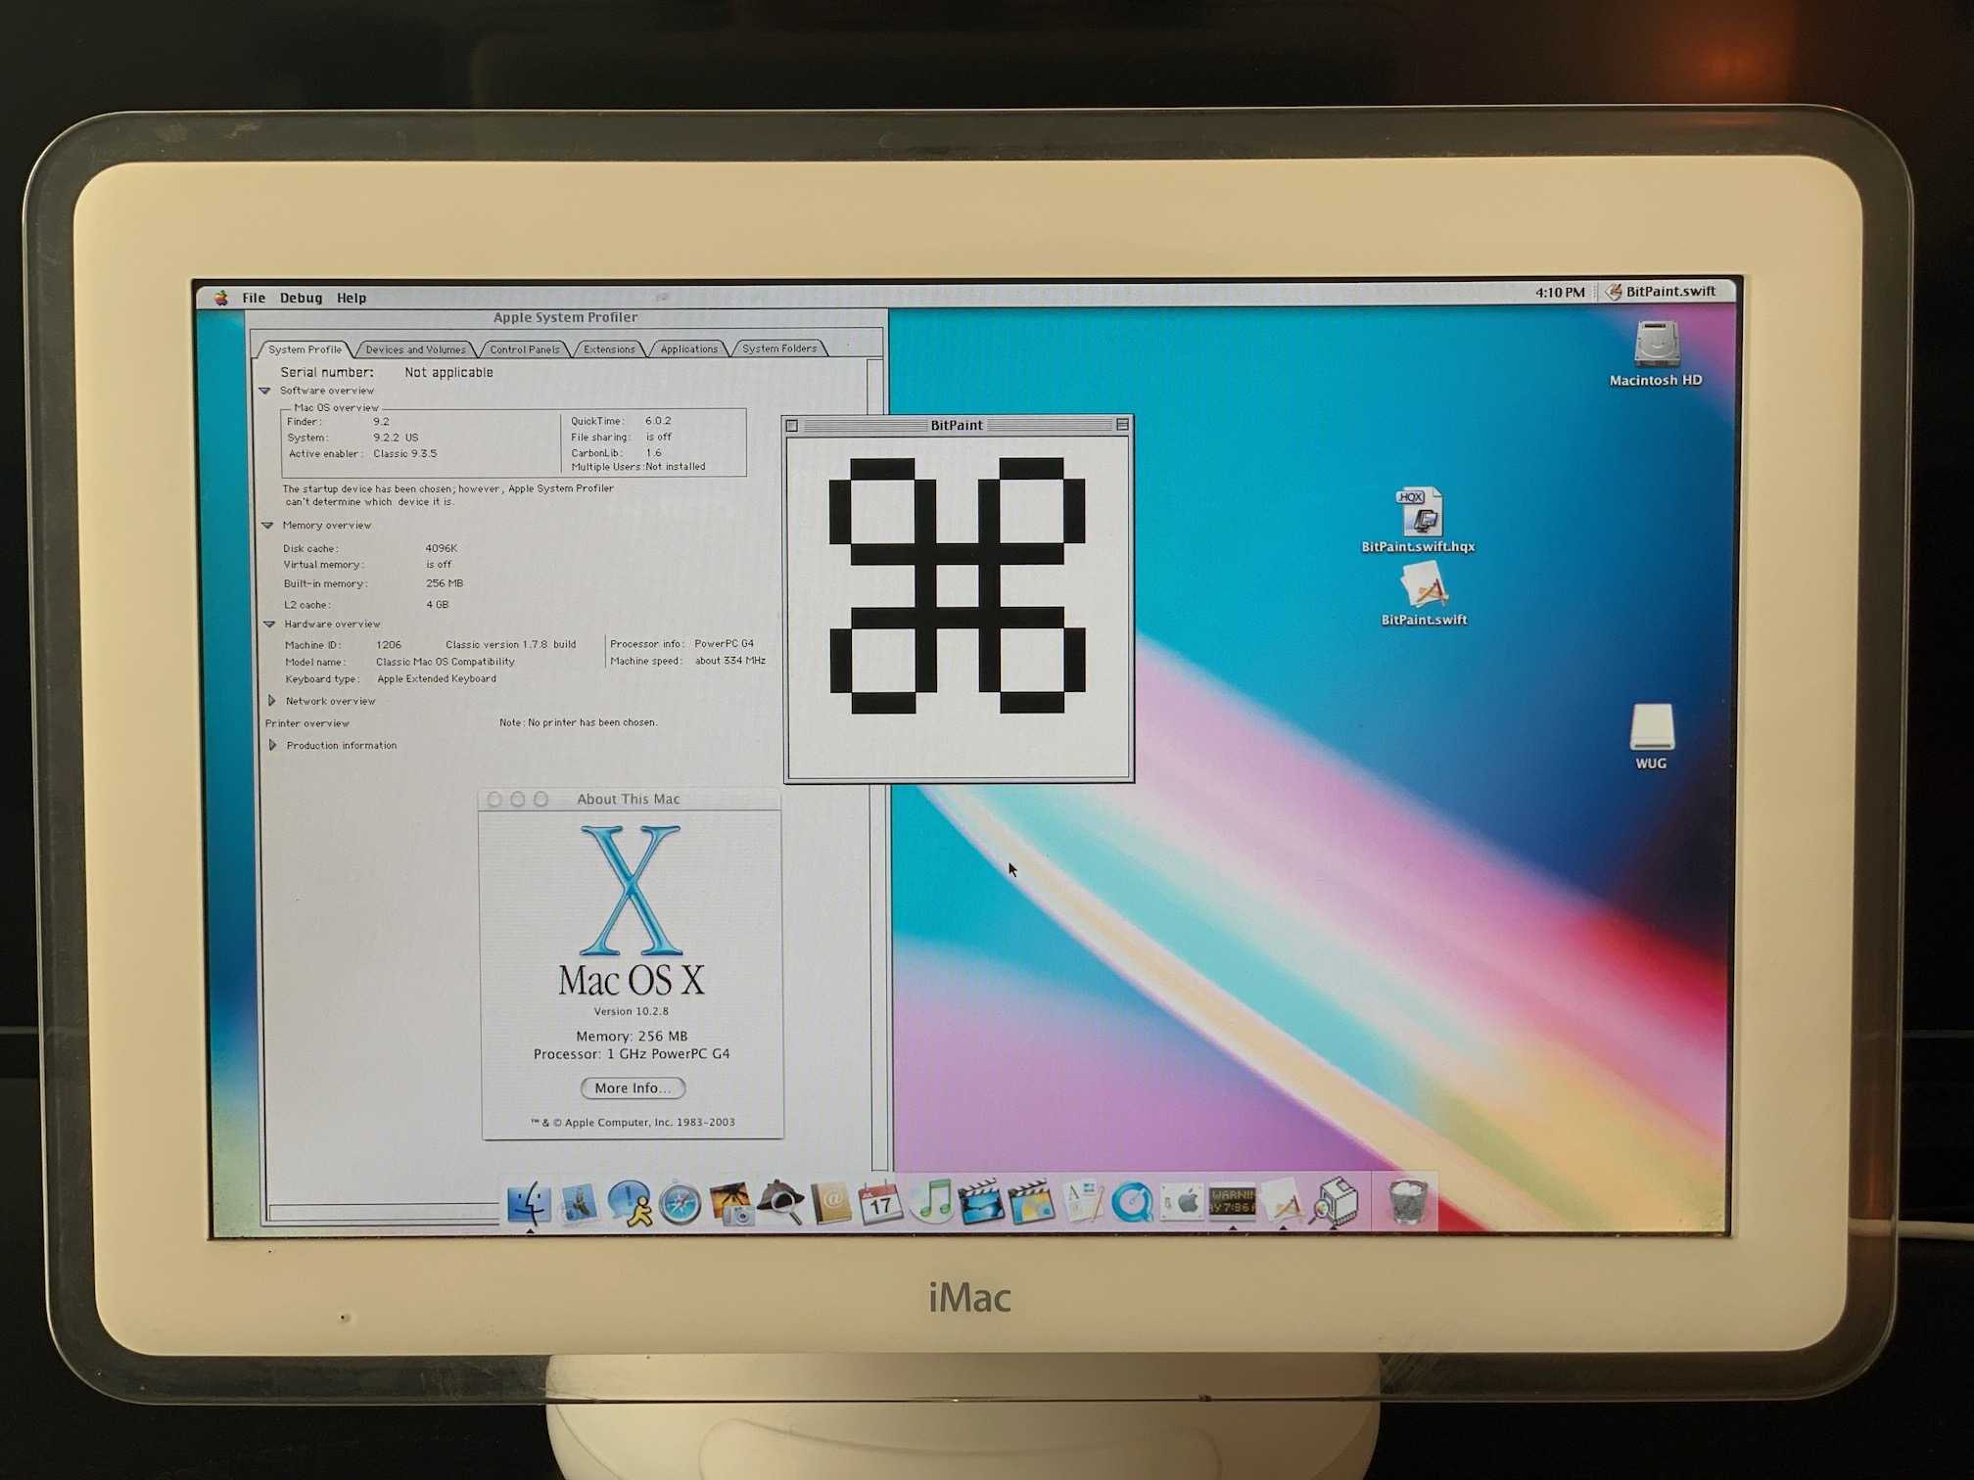Click the BitPaint app icon in dock
Image resolution: width=1974 pixels, height=1480 pixels.
pos(1283,1201)
